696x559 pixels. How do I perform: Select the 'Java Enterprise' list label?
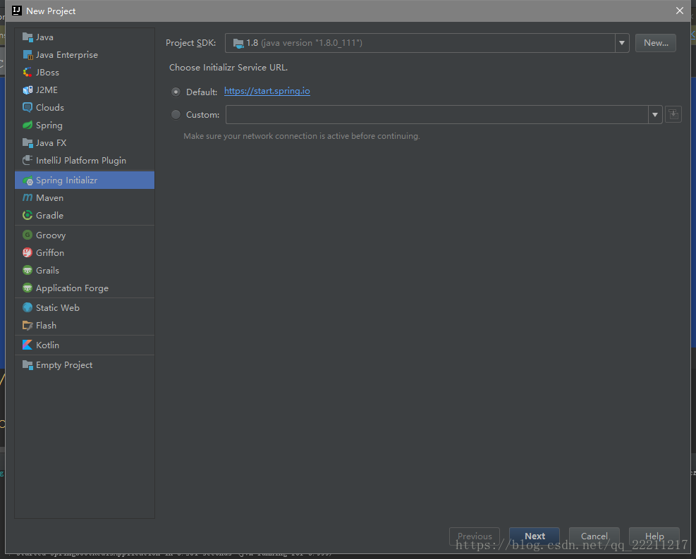coord(67,54)
